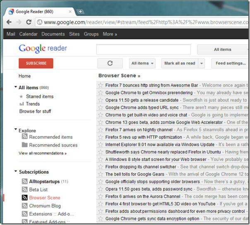
Task: Click the globe icon in address bar
Action: point(40,22)
